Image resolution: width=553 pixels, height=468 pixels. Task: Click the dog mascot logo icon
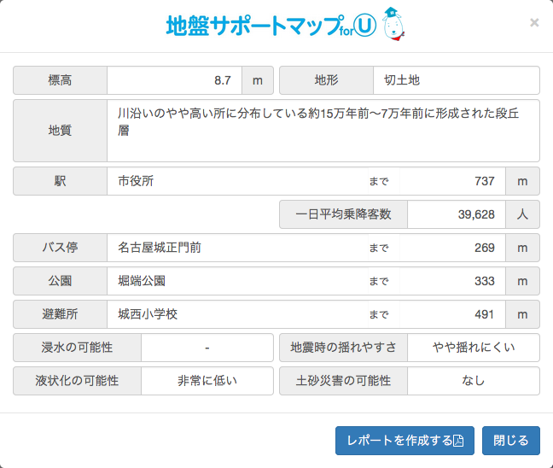(393, 24)
